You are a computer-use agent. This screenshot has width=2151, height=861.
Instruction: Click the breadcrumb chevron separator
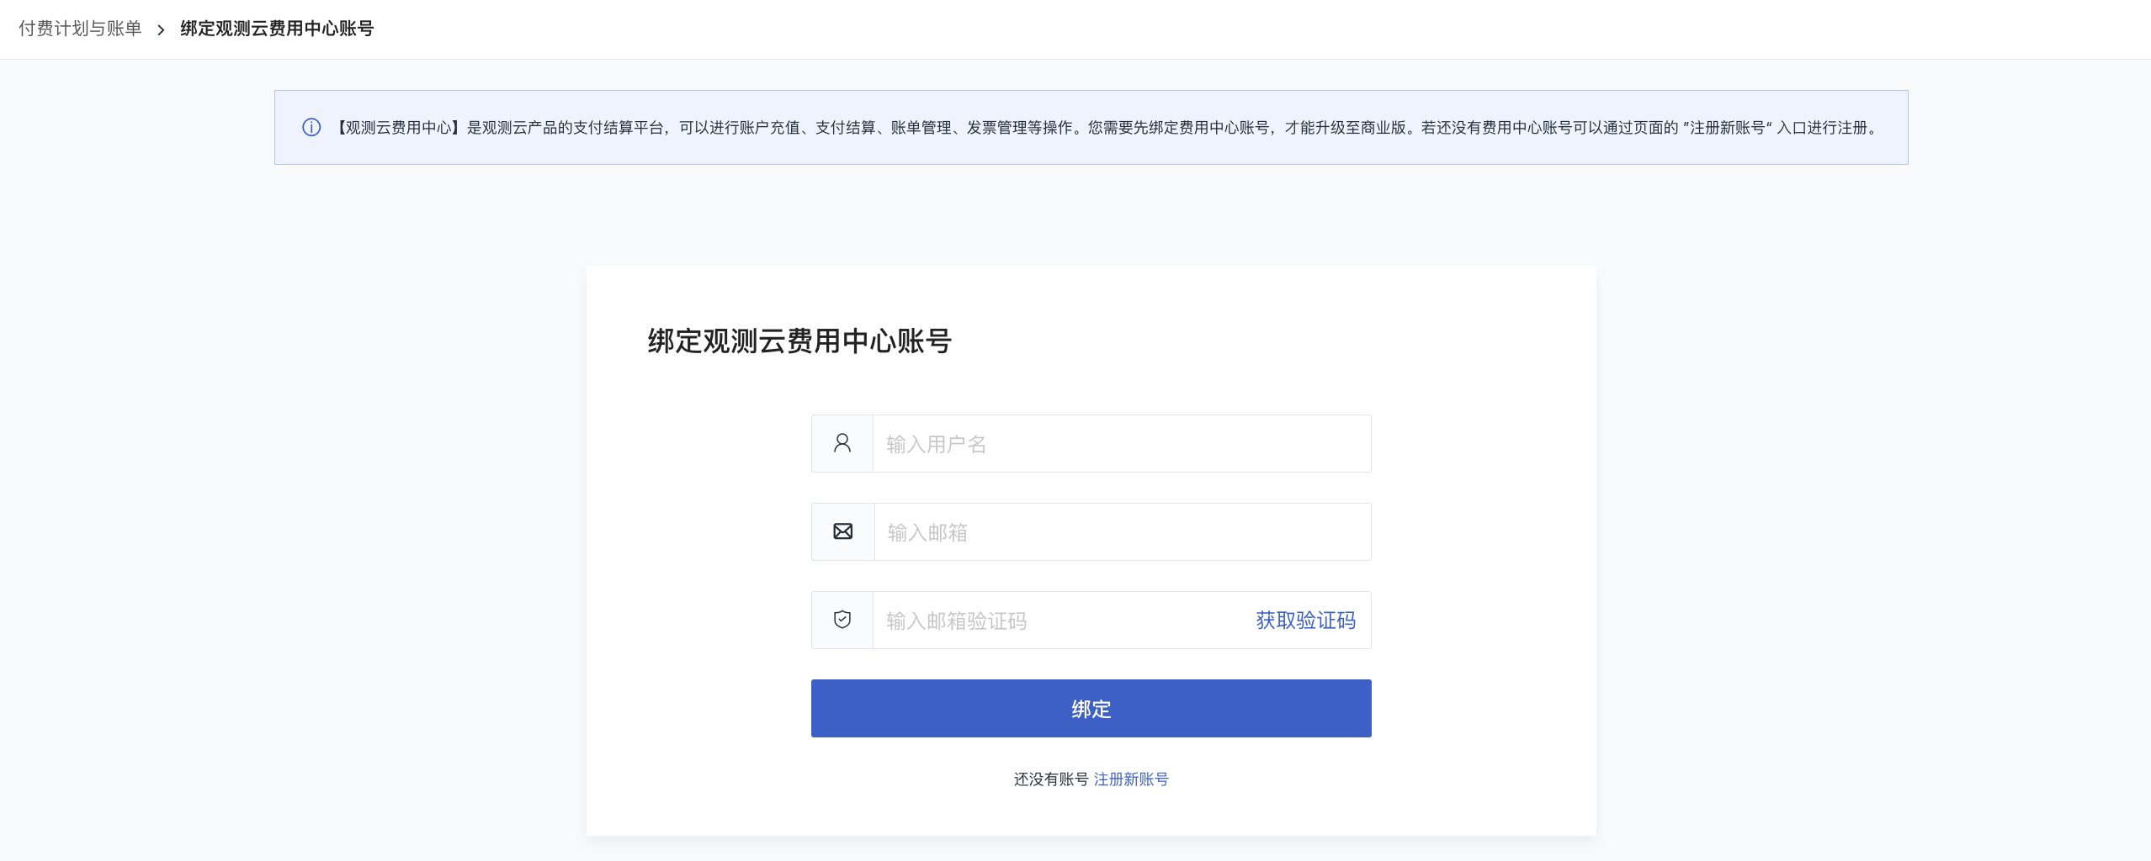click(161, 29)
